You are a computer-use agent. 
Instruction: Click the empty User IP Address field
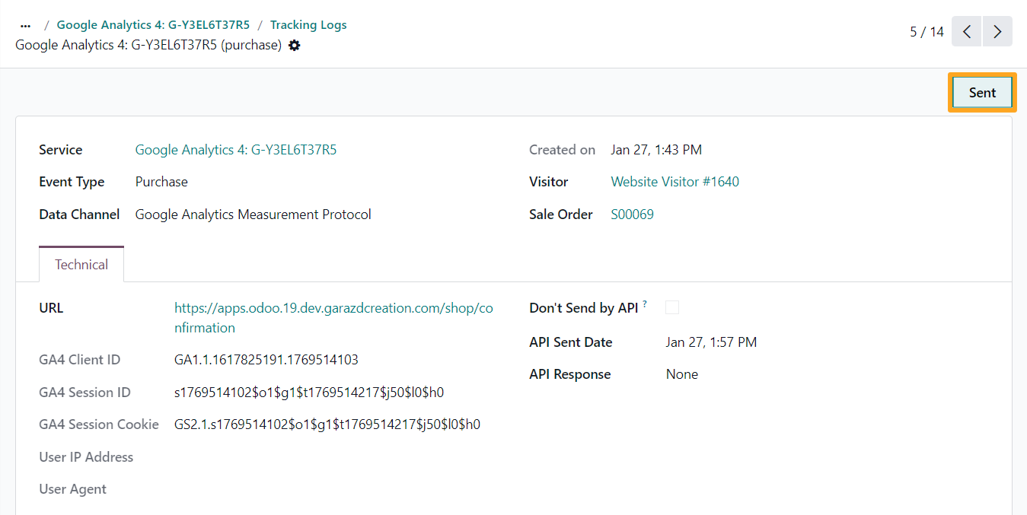(x=333, y=457)
